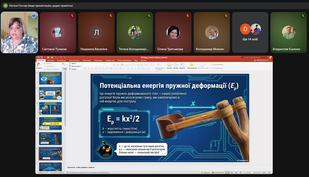Viewport: 309px width, 177px height.
Task: Toggle subscript X₂ button
Action: pyautogui.click(x=103, y=68)
